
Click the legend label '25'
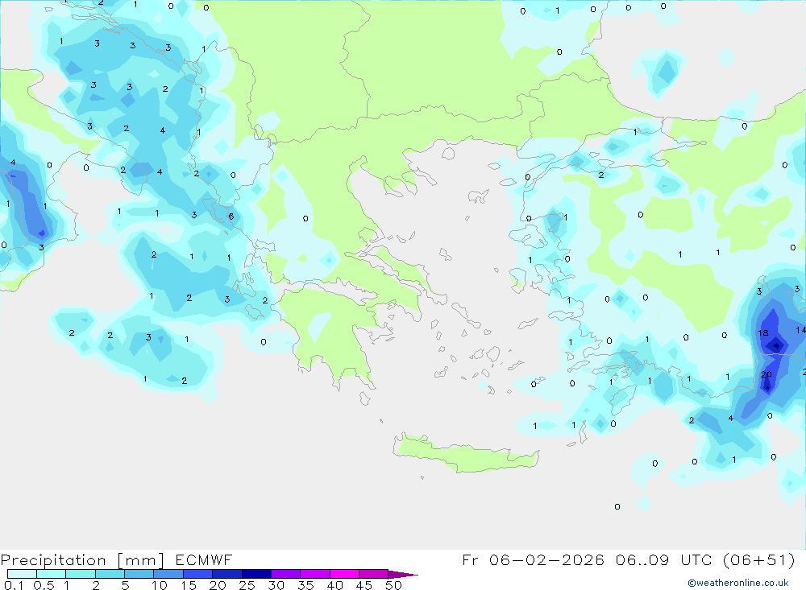click(x=247, y=585)
